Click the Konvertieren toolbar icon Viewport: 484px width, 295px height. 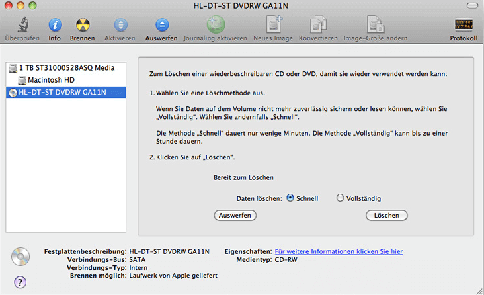318,24
